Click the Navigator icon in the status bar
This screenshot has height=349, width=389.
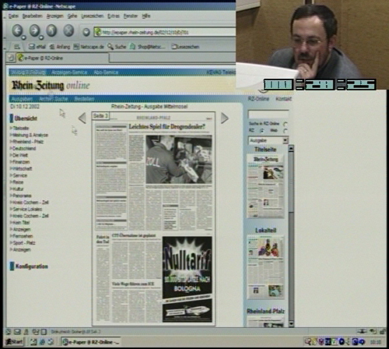pos(9,332)
